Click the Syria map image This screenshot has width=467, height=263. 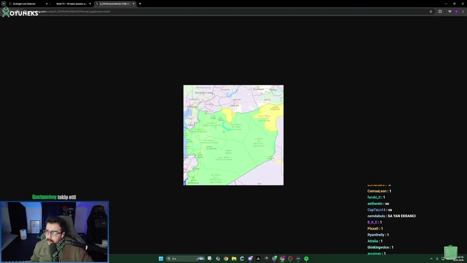click(233, 135)
